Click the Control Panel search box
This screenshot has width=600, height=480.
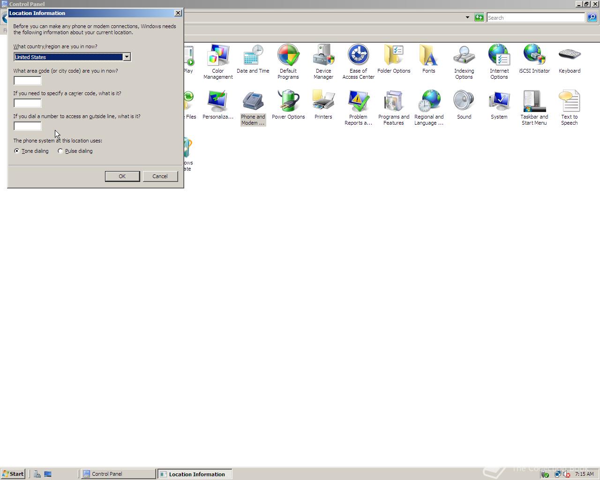click(x=536, y=17)
